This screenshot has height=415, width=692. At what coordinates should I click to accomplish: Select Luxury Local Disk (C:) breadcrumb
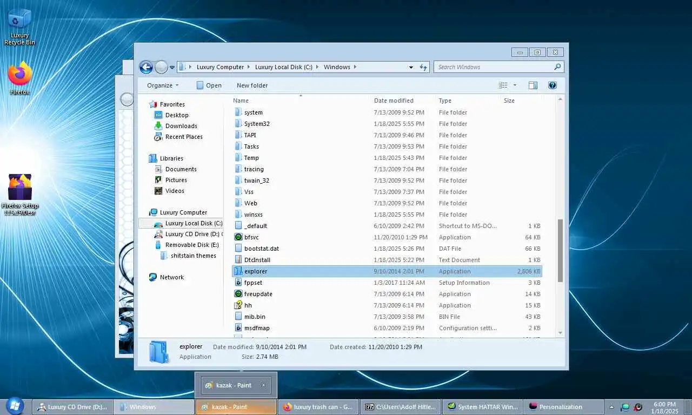pos(283,67)
